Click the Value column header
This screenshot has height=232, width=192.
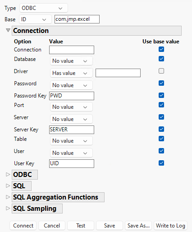[56, 42]
